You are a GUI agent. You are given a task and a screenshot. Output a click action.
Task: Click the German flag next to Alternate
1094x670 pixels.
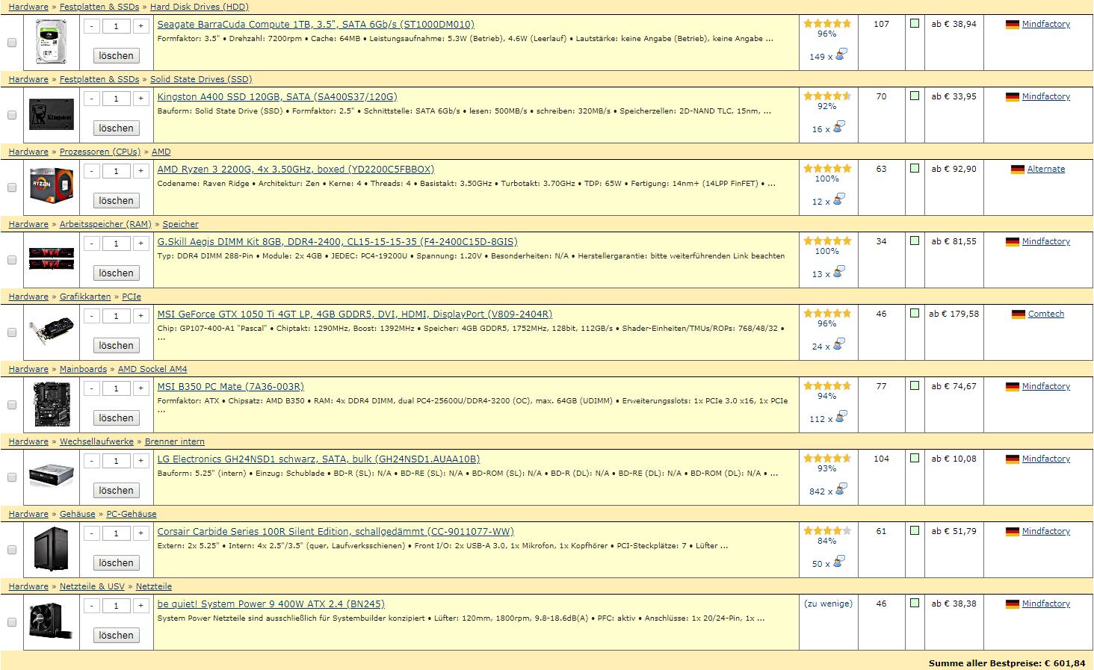[1017, 170]
